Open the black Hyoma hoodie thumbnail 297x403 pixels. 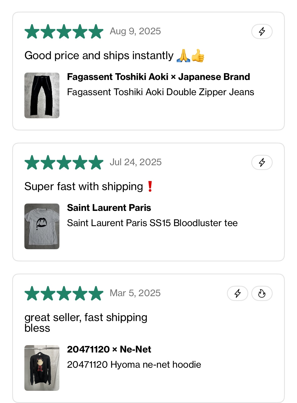pos(42,368)
